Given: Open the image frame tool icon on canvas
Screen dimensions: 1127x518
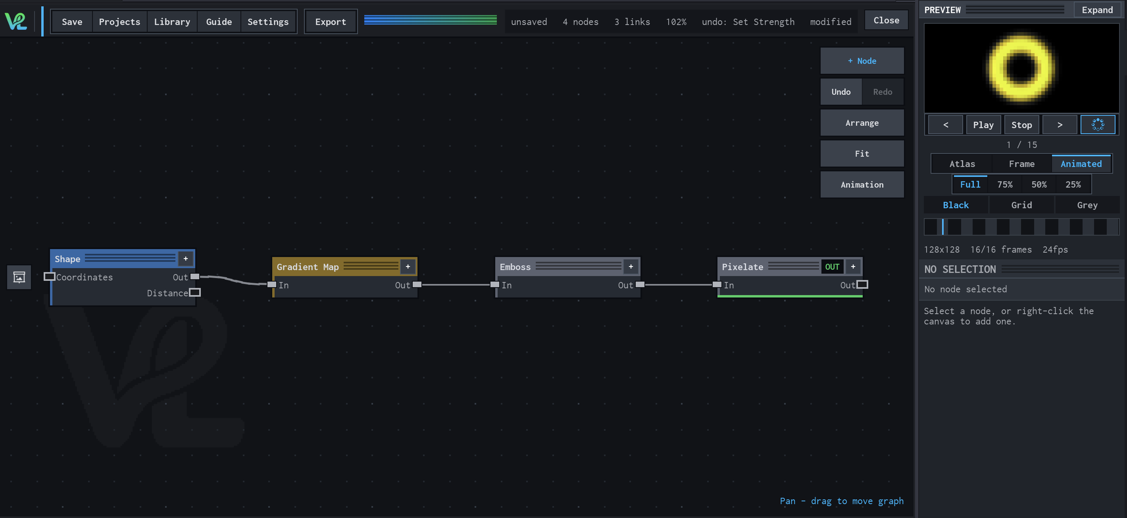Looking at the screenshot, I should pyautogui.click(x=19, y=277).
